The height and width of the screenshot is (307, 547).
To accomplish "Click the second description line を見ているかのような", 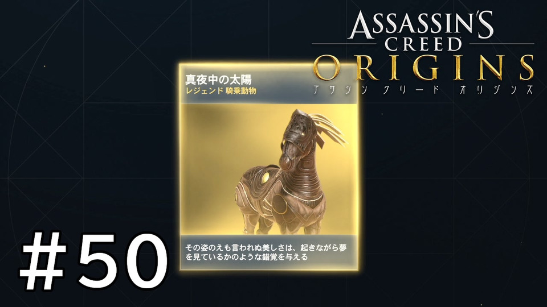I will tap(247, 257).
